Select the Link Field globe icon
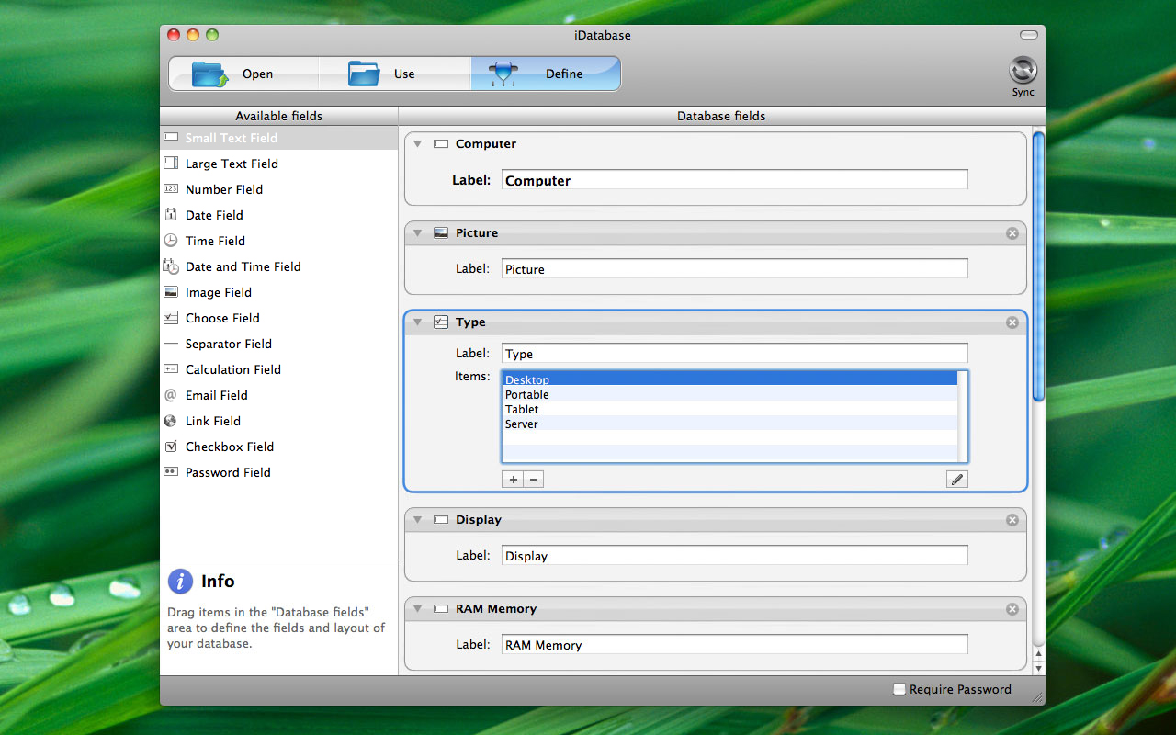 click(171, 421)
